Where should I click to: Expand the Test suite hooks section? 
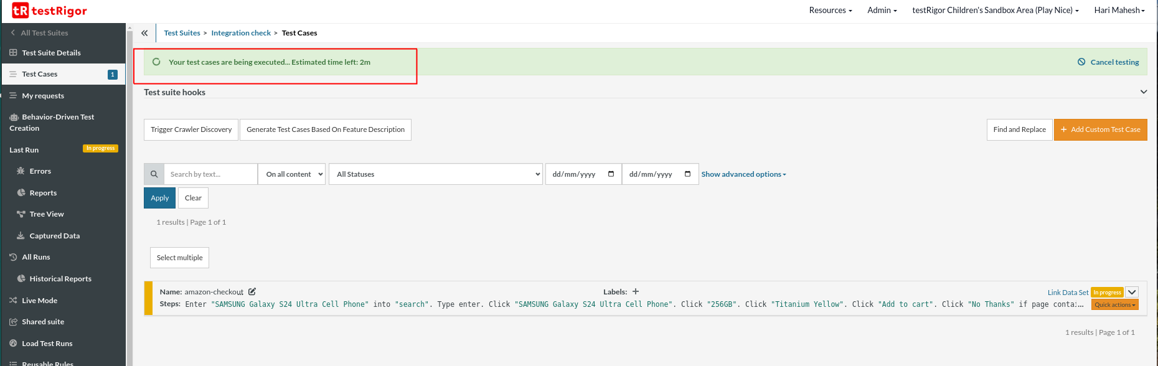(1143, 92)
